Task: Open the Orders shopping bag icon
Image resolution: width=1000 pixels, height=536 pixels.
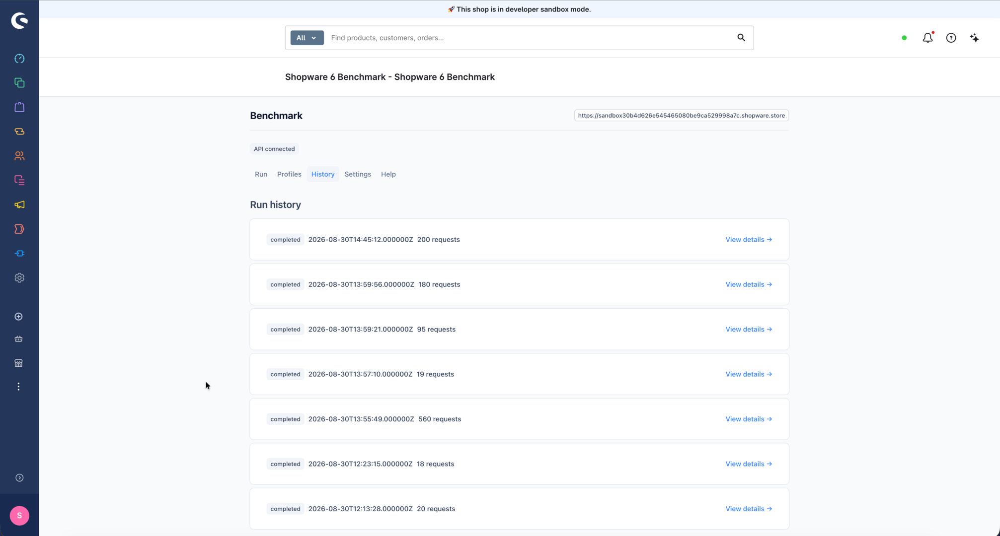Action: point(19,107)
